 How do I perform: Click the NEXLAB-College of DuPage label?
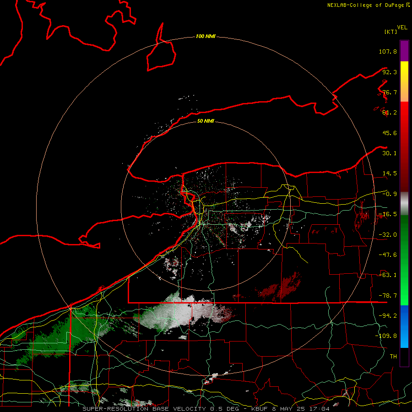pos(368,5)
